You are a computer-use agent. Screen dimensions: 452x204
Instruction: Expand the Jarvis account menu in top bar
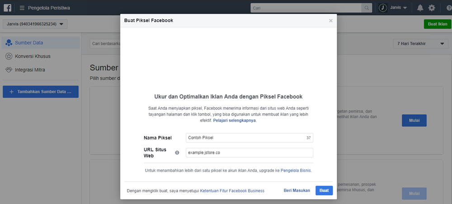pos(398,8)
